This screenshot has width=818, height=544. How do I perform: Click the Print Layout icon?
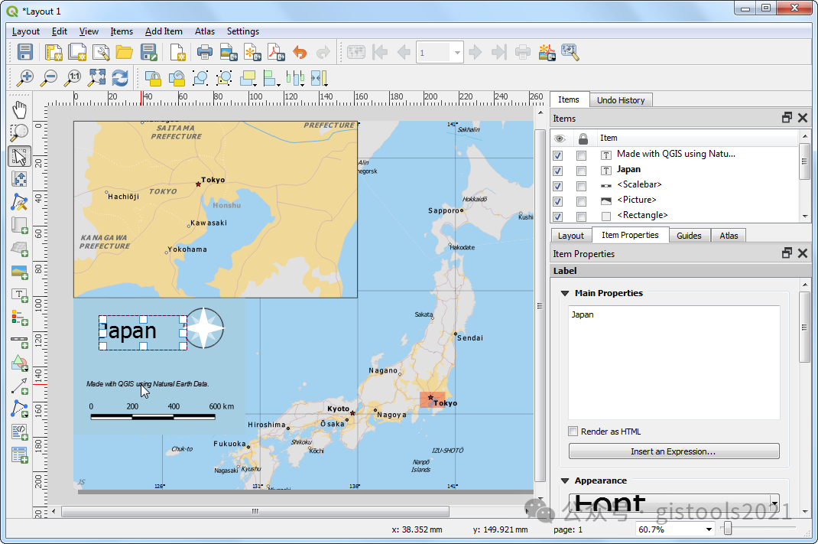pyautogui.click(x=205, y=52)
